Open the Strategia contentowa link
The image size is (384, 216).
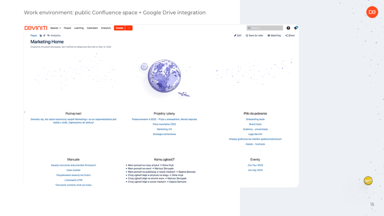pyautogui.click(x=165, y=134)
